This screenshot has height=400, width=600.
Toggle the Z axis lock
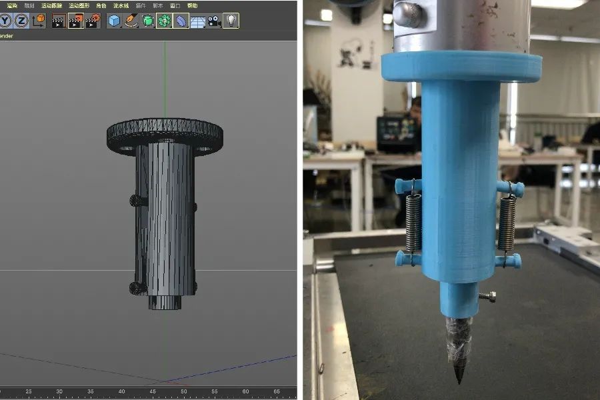point(21,21)
